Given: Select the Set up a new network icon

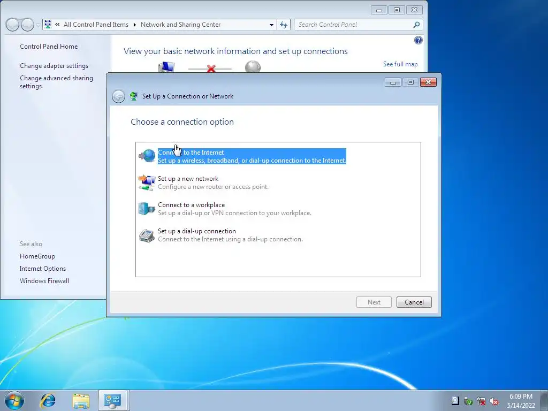Looking at the screenshot, I should click(147, 182).
